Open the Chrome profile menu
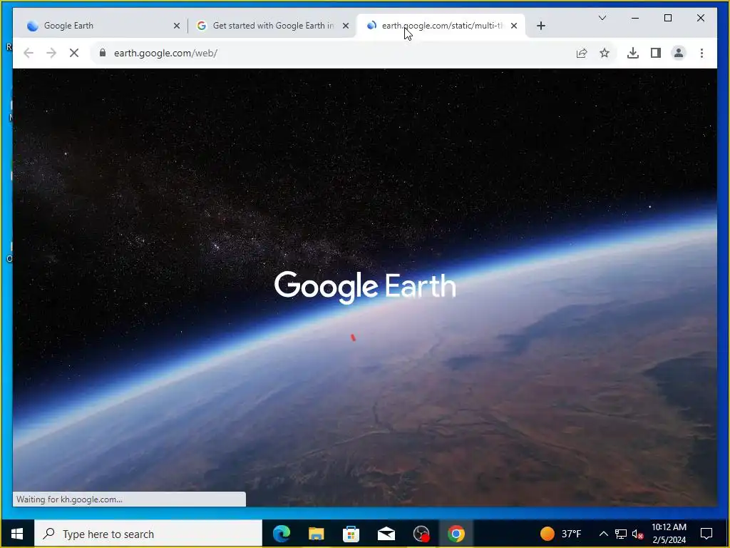Image resolution: width=730 pixels, height=548 pixels. 679,53
